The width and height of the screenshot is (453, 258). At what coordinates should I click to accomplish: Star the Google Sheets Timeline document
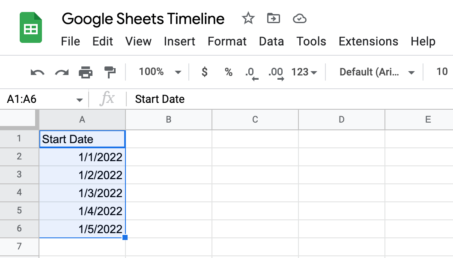click(248, 18)
